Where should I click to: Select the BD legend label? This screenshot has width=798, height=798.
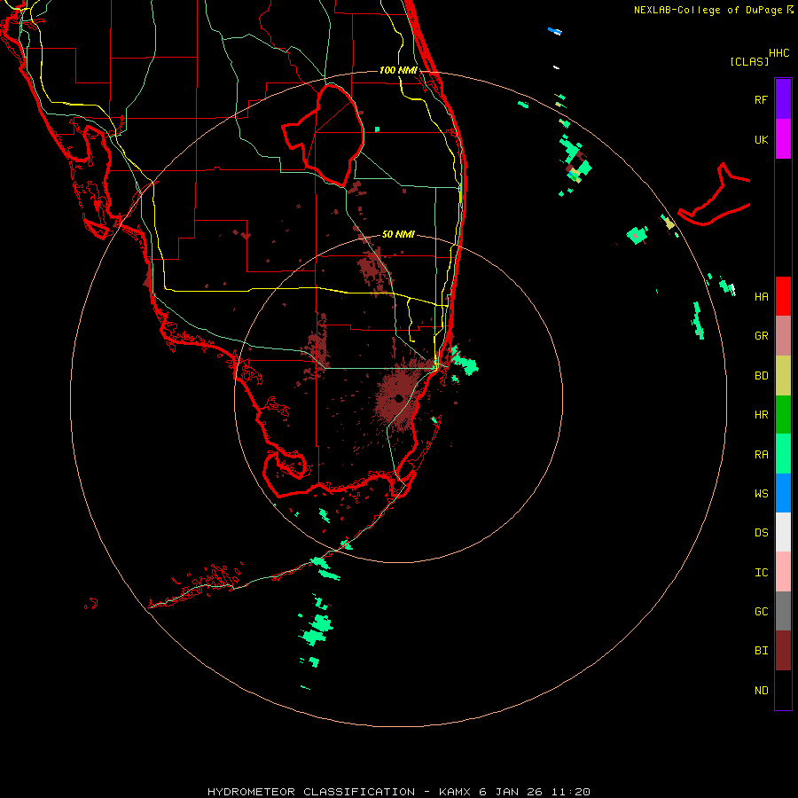[761, 376]
